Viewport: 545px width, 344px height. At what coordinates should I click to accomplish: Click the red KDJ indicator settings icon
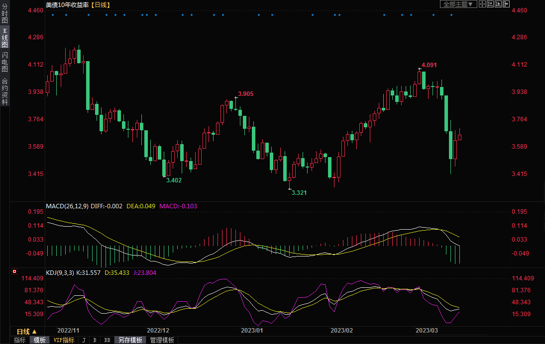pyautogui.click(x=14, y=272)
